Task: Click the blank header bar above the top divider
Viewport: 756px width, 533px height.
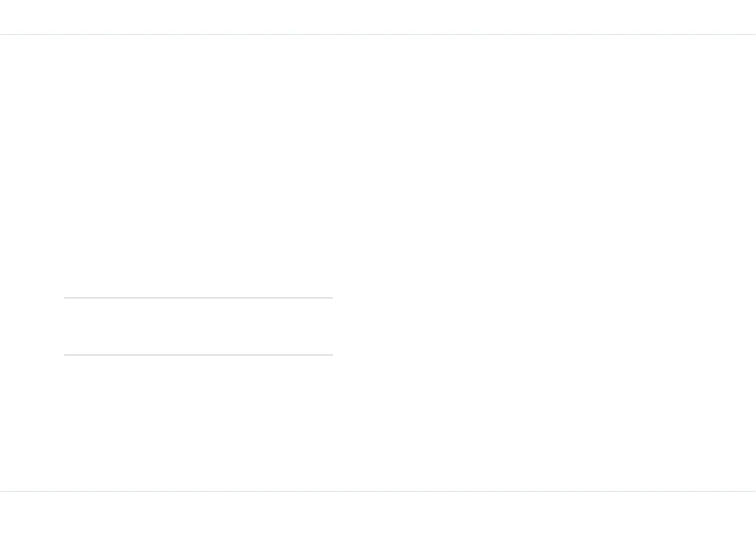Action: (x=378, y=17)
